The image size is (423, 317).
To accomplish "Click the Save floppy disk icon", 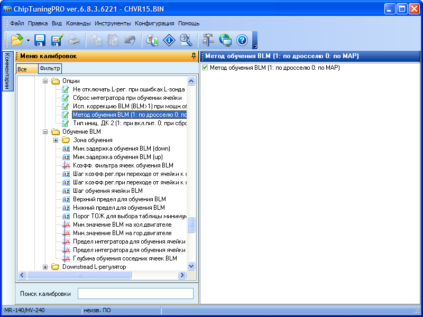I will (x=40, y=40).
